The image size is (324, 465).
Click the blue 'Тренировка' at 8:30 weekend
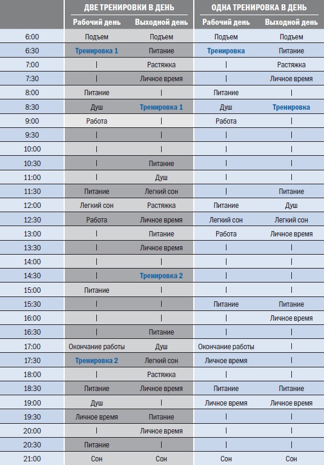[x=291, y=107]
